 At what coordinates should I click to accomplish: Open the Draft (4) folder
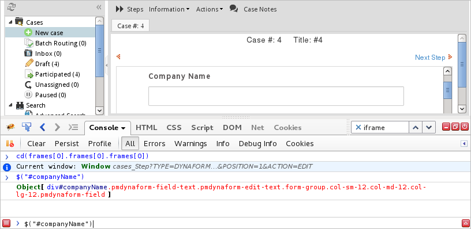pyautogui.click(x=47, y=64)
